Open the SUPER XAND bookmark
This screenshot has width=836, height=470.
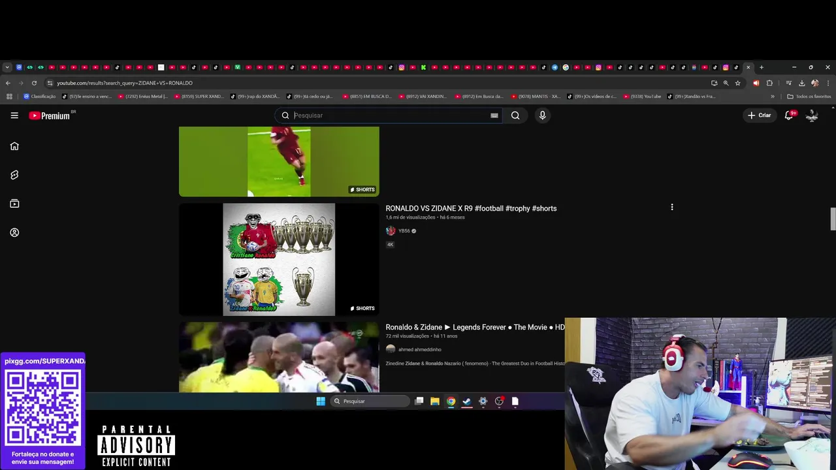(x=199, y=97)
